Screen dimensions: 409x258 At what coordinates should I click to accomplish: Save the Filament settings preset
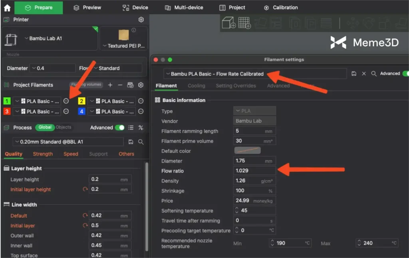coord(354,74)
